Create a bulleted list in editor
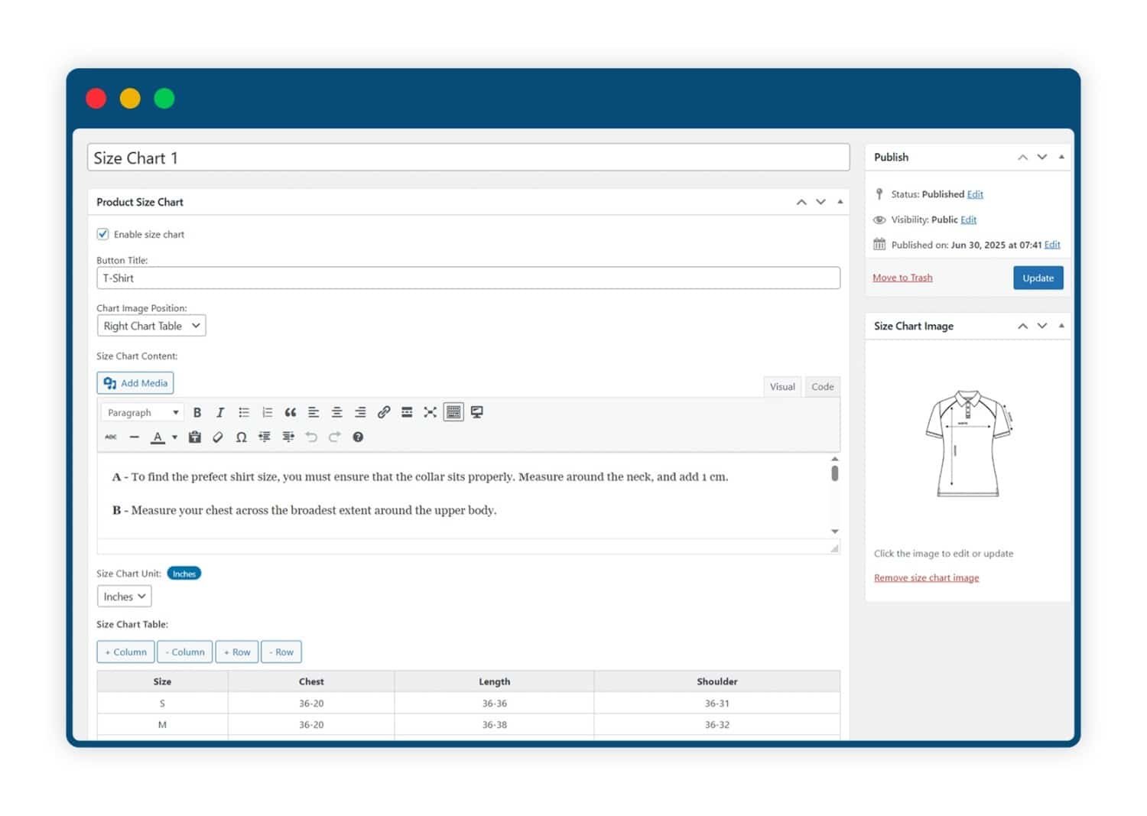This screenshot has height=816, width=1147. [x=244, y=412]
